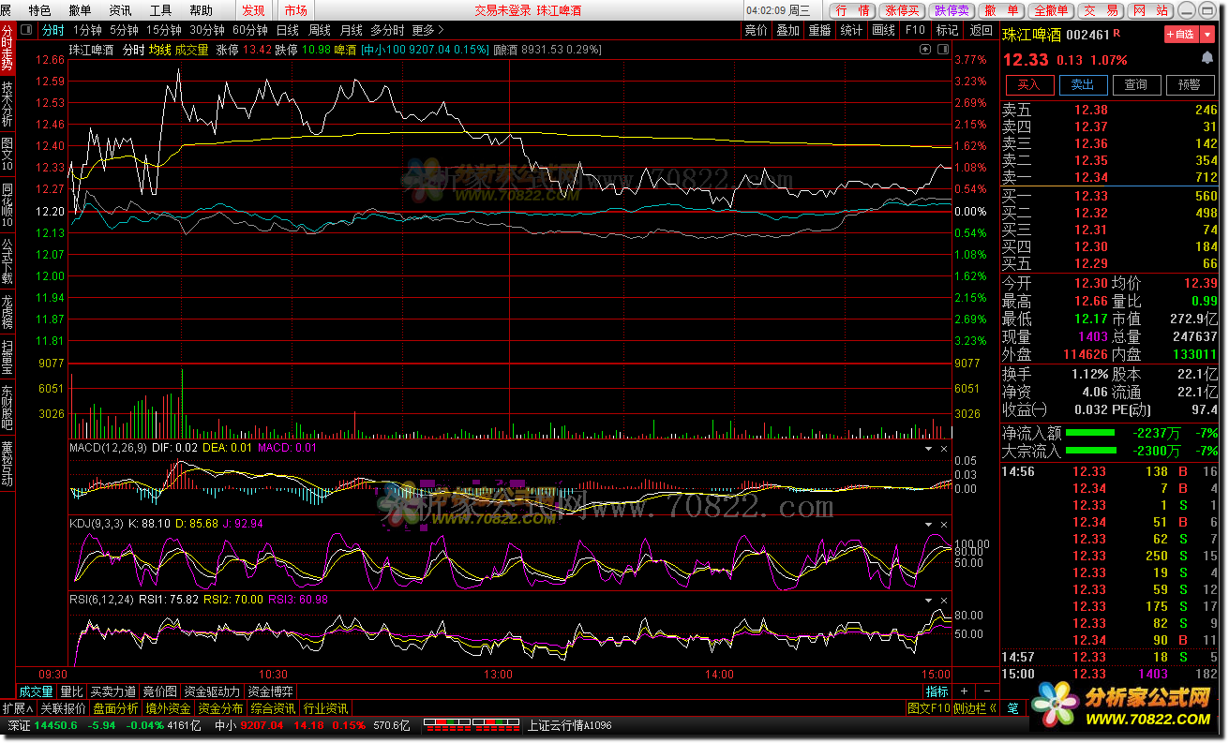Close the RSI indicator panel

[944, 599]
